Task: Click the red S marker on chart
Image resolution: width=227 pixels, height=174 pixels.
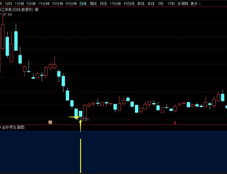Action: click(175, 123)
